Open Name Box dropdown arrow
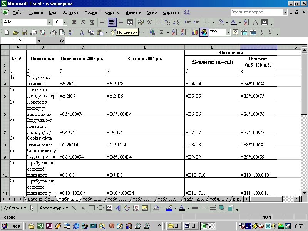The height and width of the screenshot is (231, 308). [x=40, y=41]
